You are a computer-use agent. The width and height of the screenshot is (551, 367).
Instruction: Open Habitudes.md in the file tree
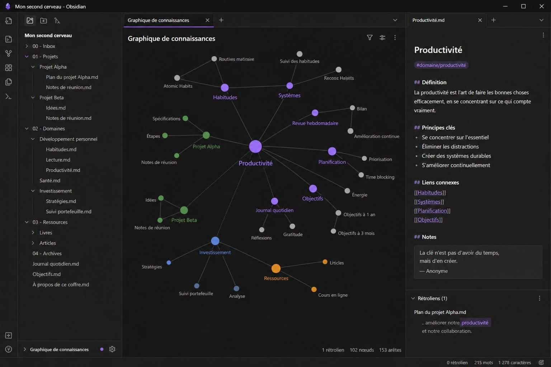point(61,149)
